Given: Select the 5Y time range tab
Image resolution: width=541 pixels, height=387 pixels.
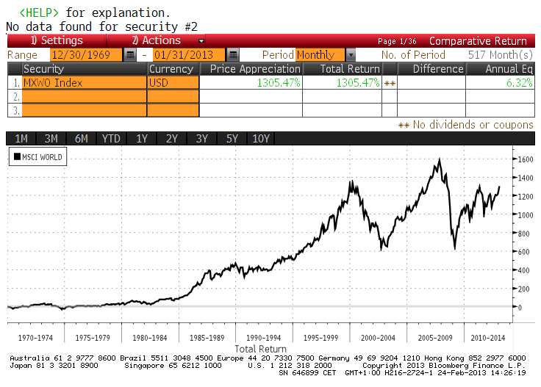Looking at the screenshot, I should point(232,139).
